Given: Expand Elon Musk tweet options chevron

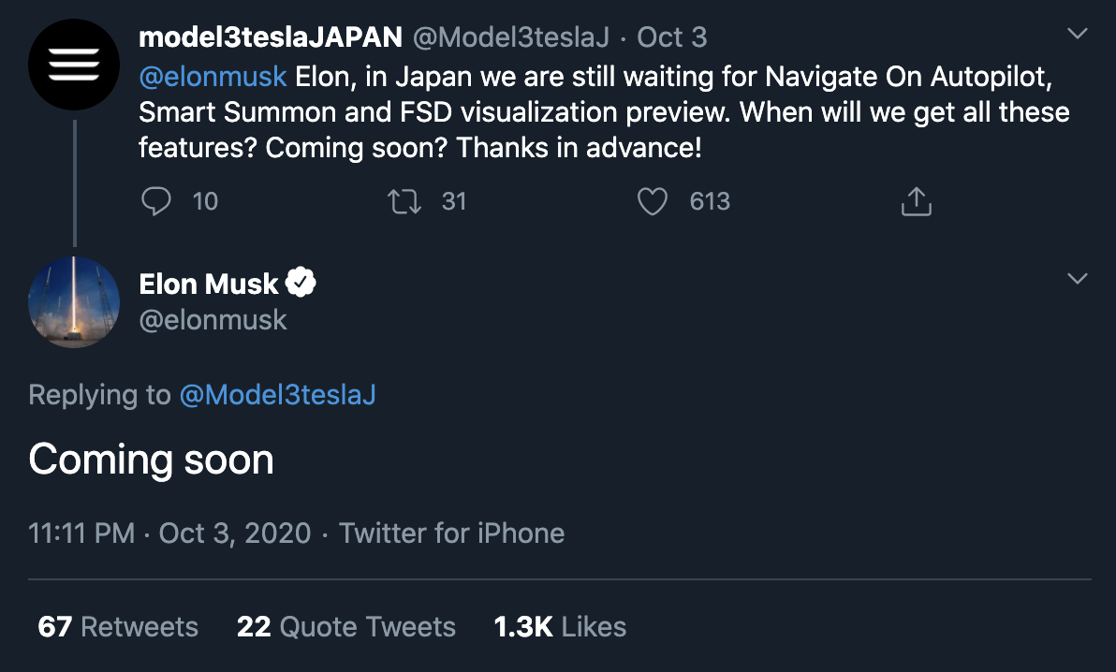Looking at the screenshot, I should (x=1078, y=278).
